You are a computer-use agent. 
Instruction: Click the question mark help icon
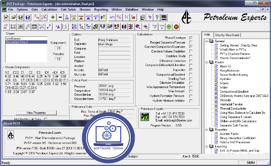157,17
